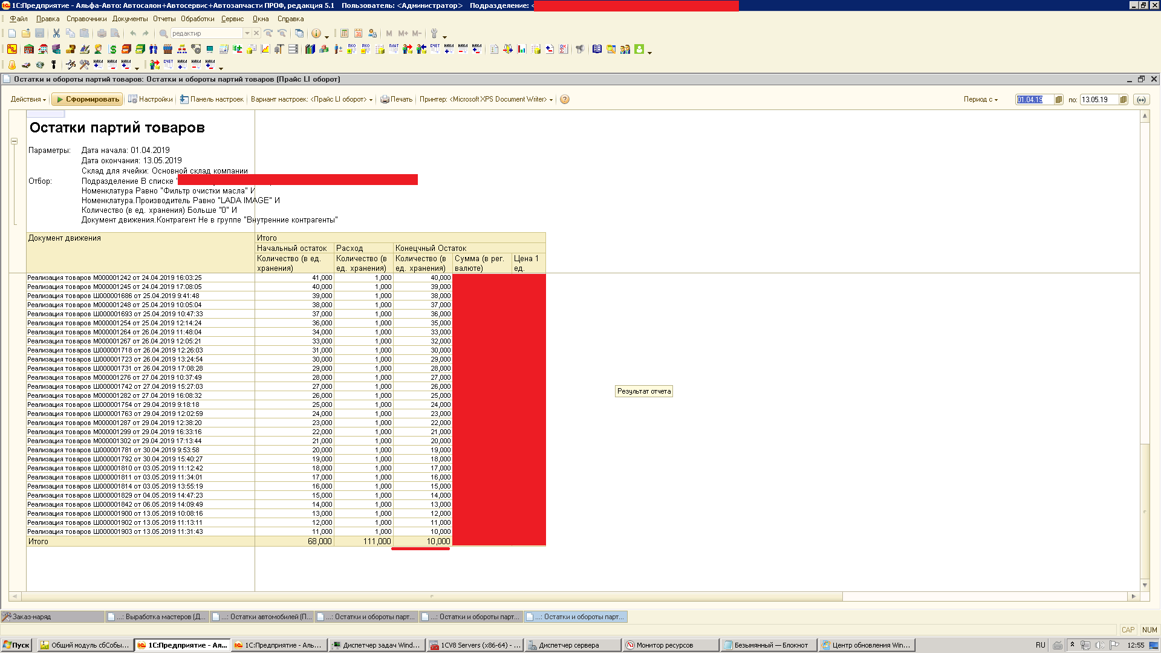Switch to Выработка мастеров window tab
This screenshot has height=653, width=1161.
[158, 617]
